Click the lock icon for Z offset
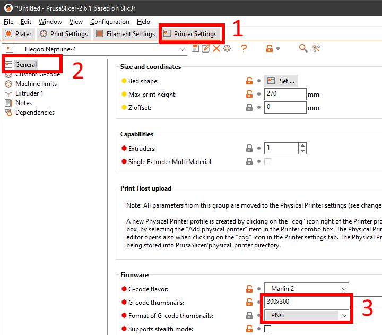The width and height of the screenshot is (382, 335). click(249, 107)
